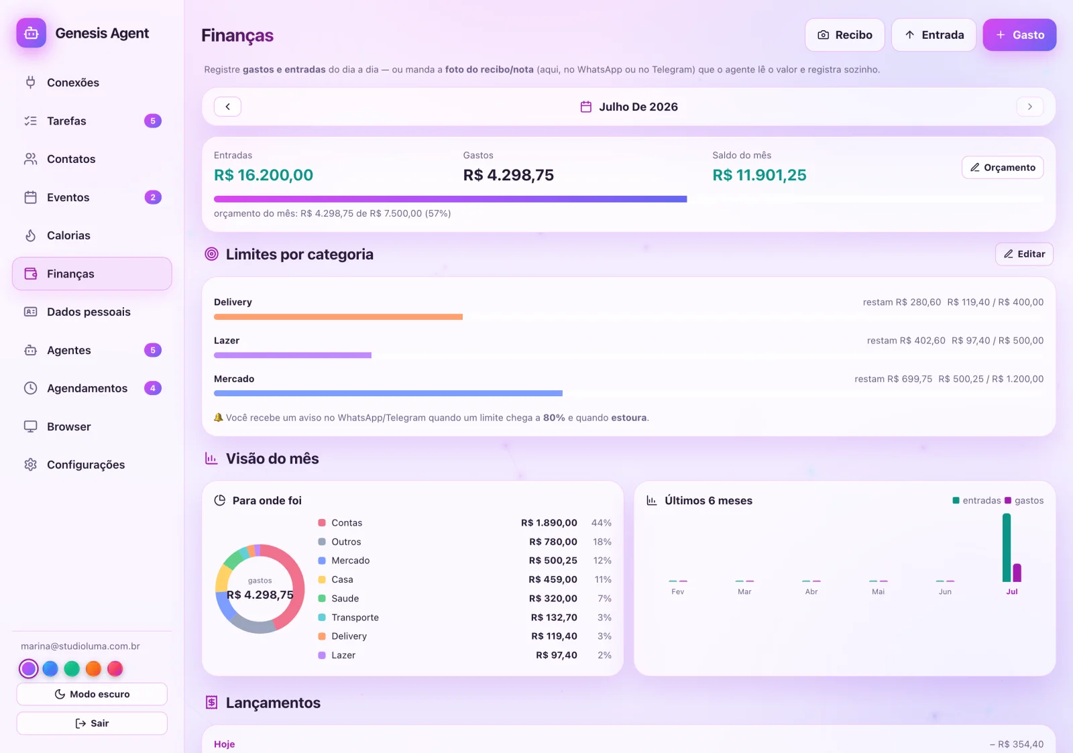Open Conexões from the sidebar

(92, 82)
